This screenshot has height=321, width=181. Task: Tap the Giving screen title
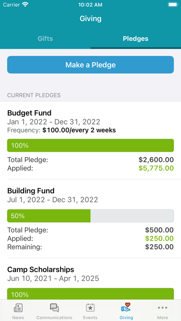pos(90,18)
